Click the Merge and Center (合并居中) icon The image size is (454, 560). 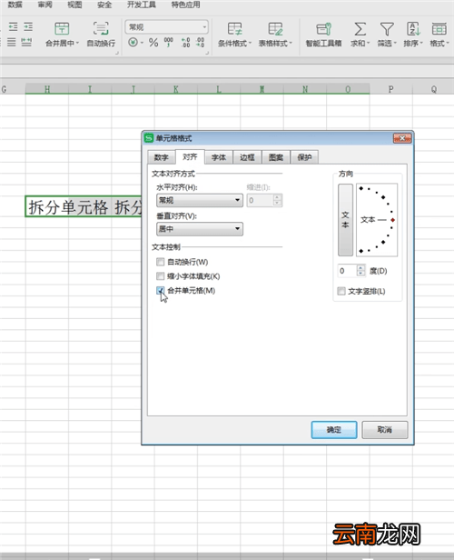[x=62, y=28]
